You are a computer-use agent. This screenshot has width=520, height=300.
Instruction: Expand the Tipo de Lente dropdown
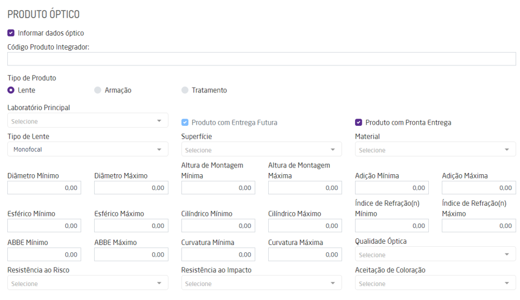point(88,149)
